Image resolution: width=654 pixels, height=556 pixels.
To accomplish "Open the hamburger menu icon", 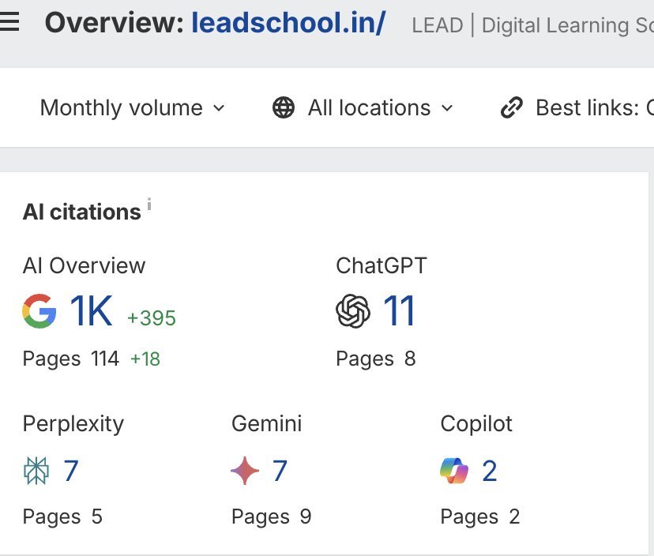I will click(x=9, y=21).
